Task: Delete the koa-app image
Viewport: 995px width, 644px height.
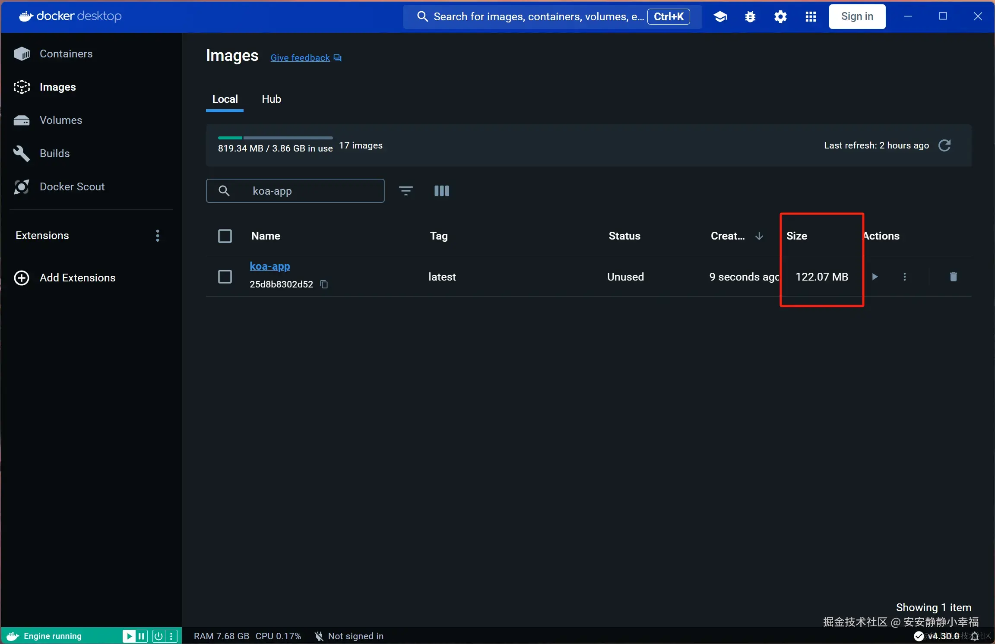Action: point(954,277)
